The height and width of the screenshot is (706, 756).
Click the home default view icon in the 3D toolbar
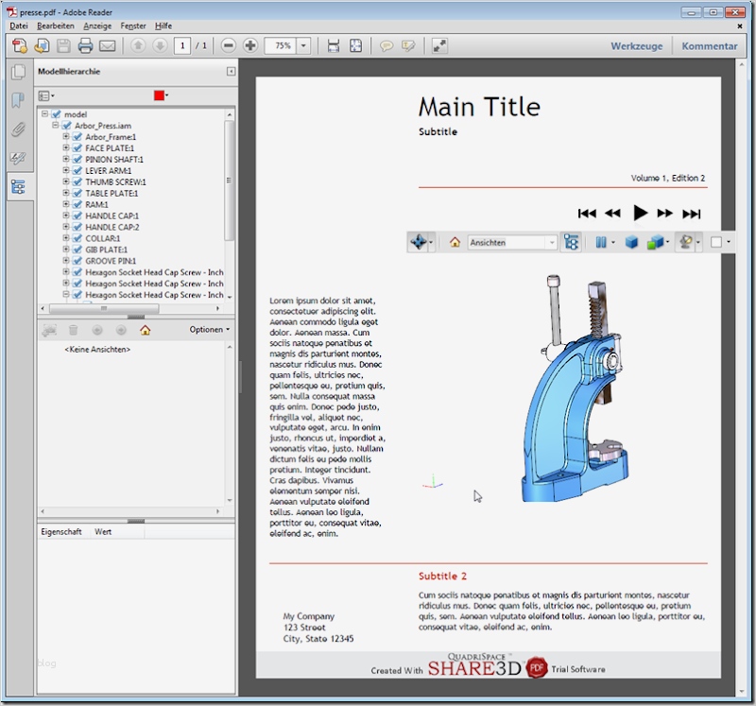coord(455,243)
